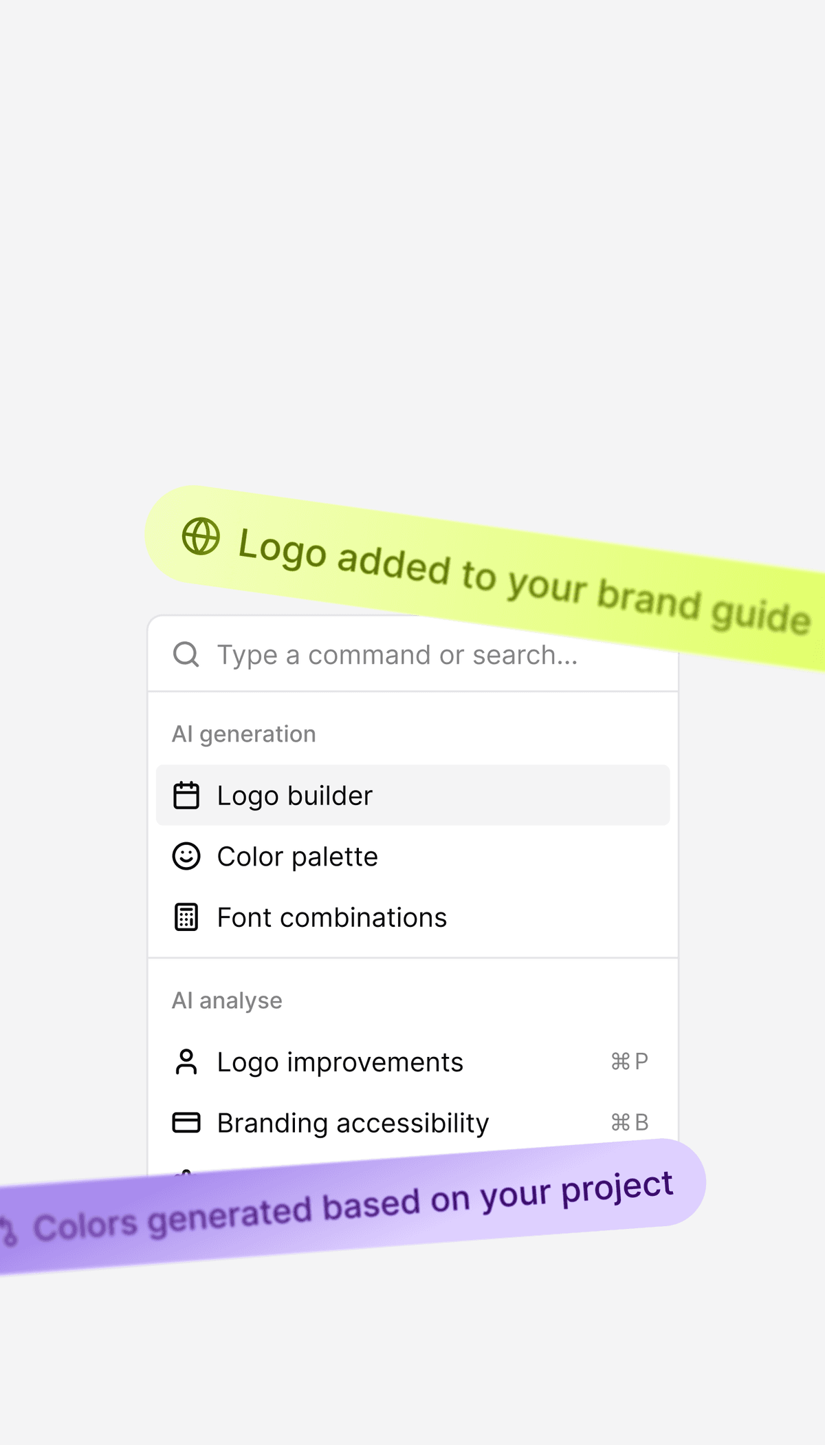The width and height of the screenshot is (825, 1445).
Task: Click the 'AI analyse' section heading
Action: [227, 1000]
